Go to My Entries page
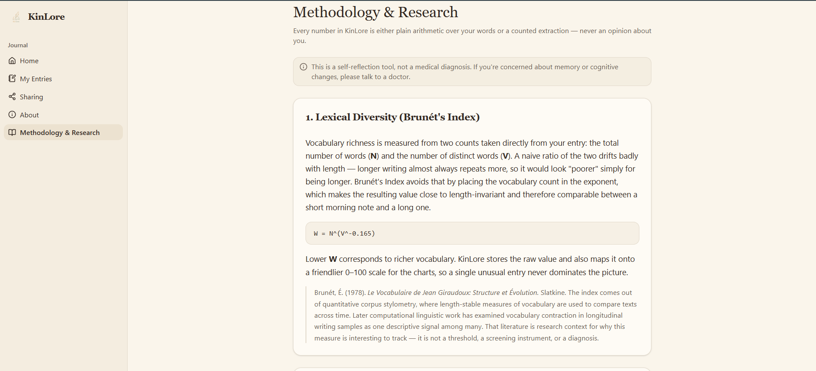The width and height of the screenshot is (816, 371). (63, 79)
